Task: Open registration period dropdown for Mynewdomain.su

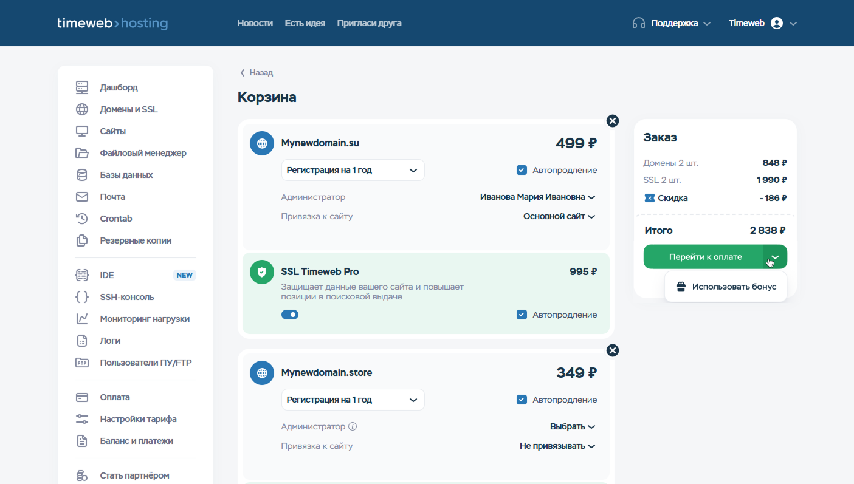Action: coord(353,170)
